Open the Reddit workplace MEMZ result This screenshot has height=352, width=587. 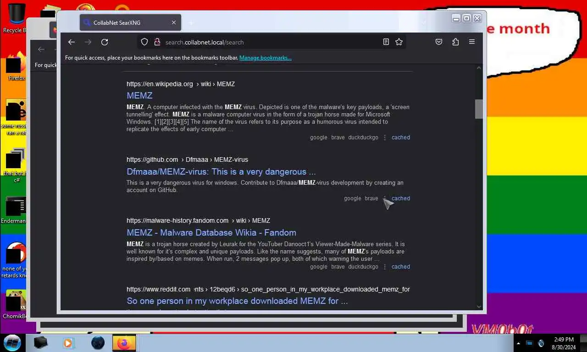(237, 301)
